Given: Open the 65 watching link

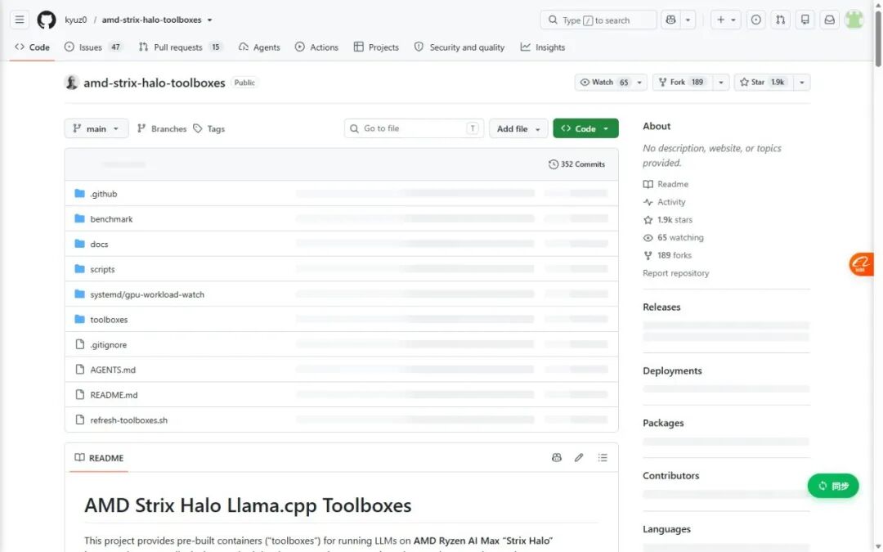Looking at the screenshot, I should 674,238.
